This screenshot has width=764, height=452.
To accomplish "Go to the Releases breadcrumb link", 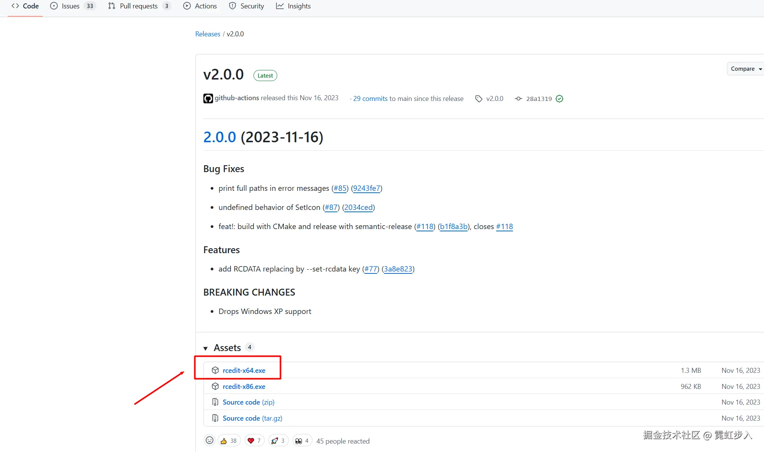I will tap(208, 34).
